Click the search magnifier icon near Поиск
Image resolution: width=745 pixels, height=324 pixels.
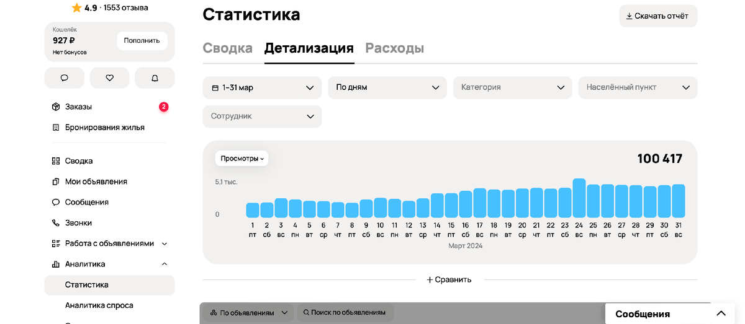pyautogui.click(x=306, y=313)
